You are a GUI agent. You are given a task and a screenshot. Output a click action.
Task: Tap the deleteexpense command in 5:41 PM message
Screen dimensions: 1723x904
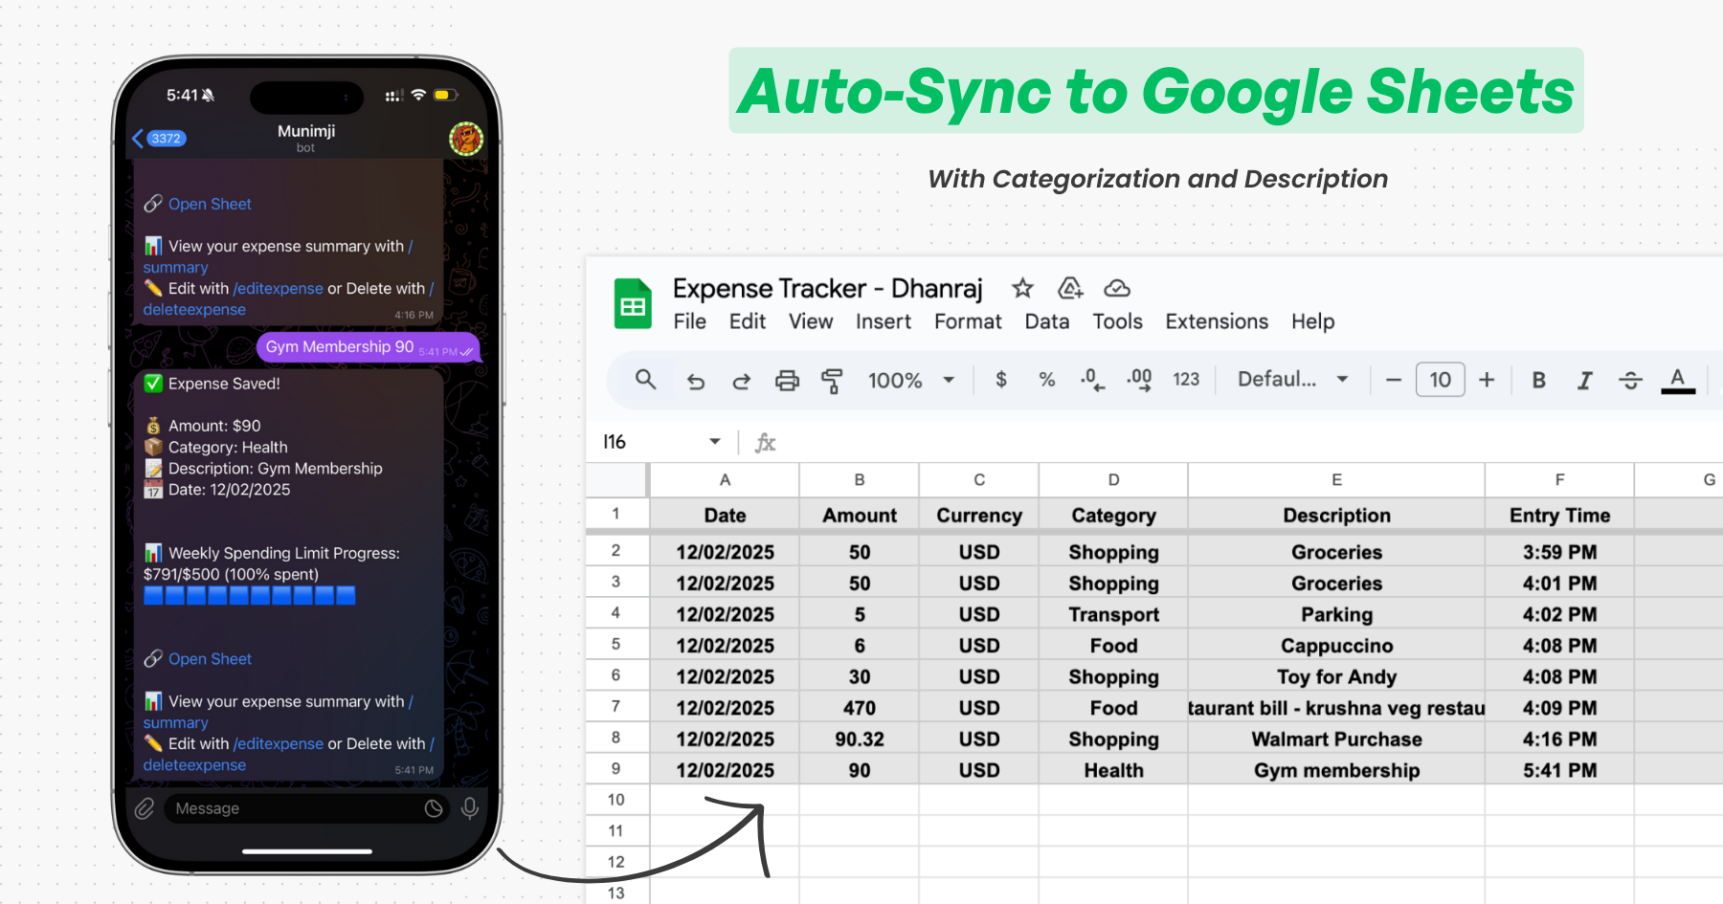tap(194, 764)
